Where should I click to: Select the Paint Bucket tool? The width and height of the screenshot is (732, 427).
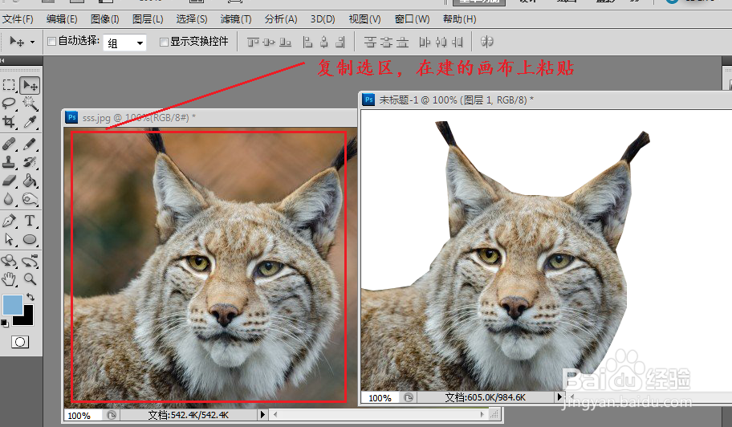pyautogui.click(x=30, y=181)
